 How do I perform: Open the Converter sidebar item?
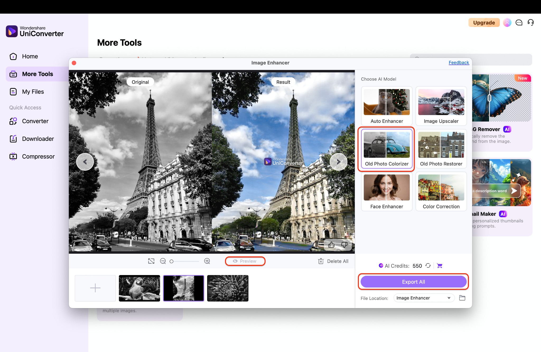[35, 121]
